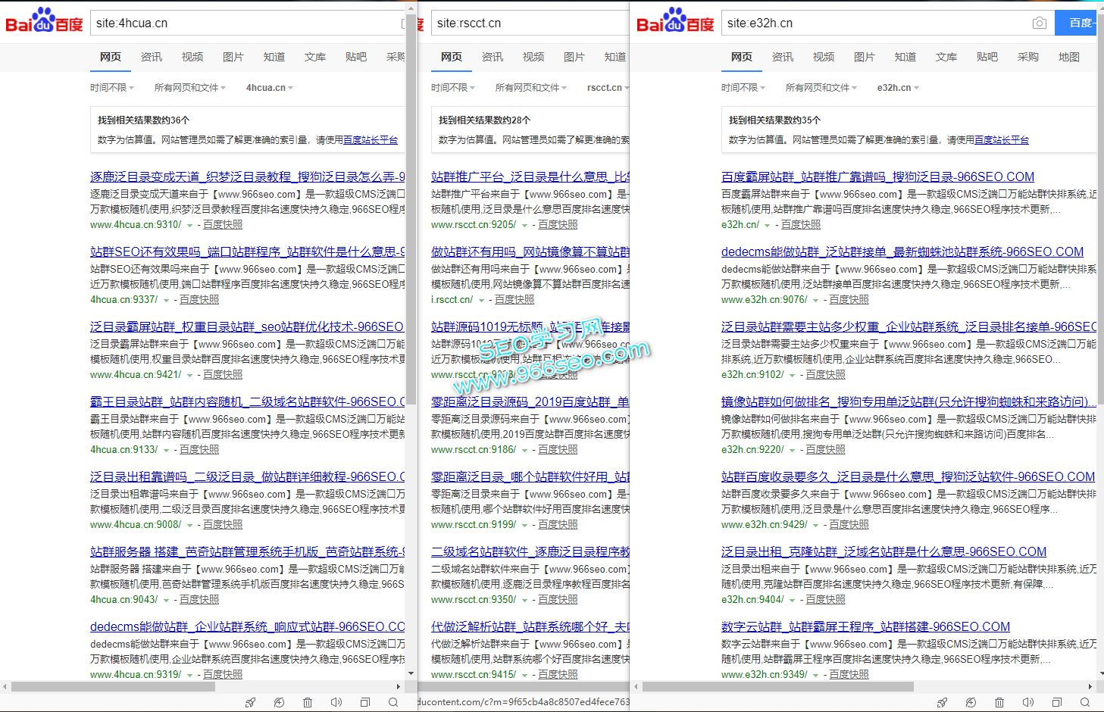The height and width of the screenshot is (712, 1104).
Task: Switch to 资讯 tab in 4hcua.cn window
Action: [x=152, y=57]
